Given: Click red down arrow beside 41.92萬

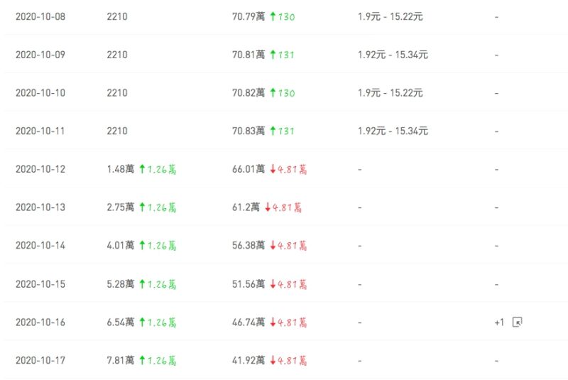Looking at the screenshot, I should coord(273,360).
